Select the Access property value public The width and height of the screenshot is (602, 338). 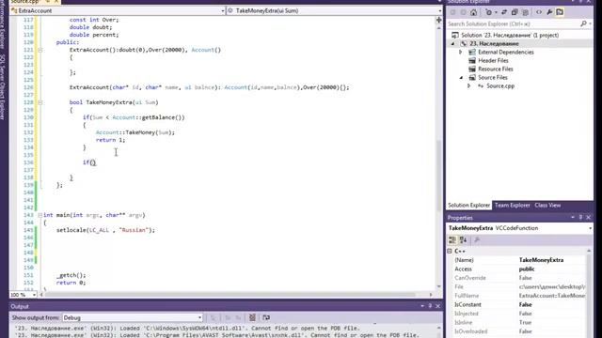click(527, 269)
